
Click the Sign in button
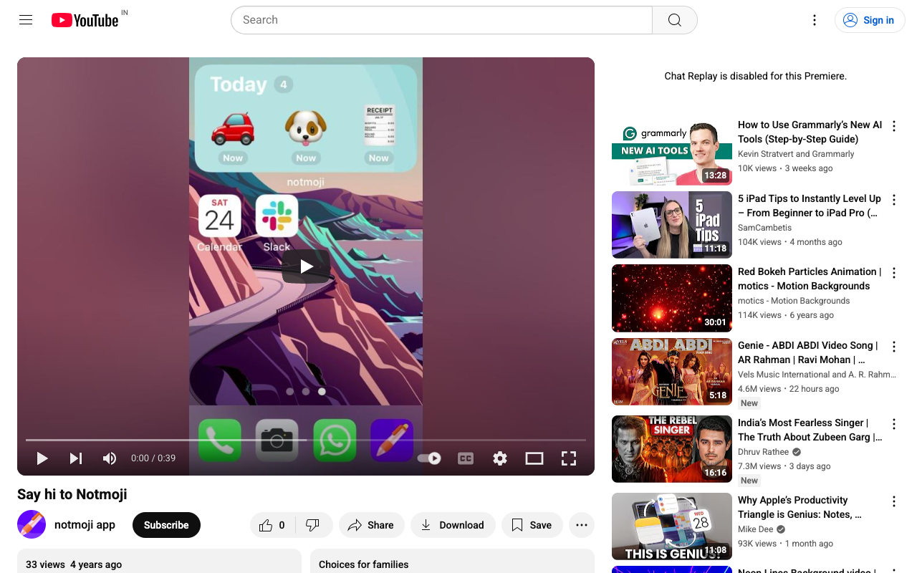870,20
